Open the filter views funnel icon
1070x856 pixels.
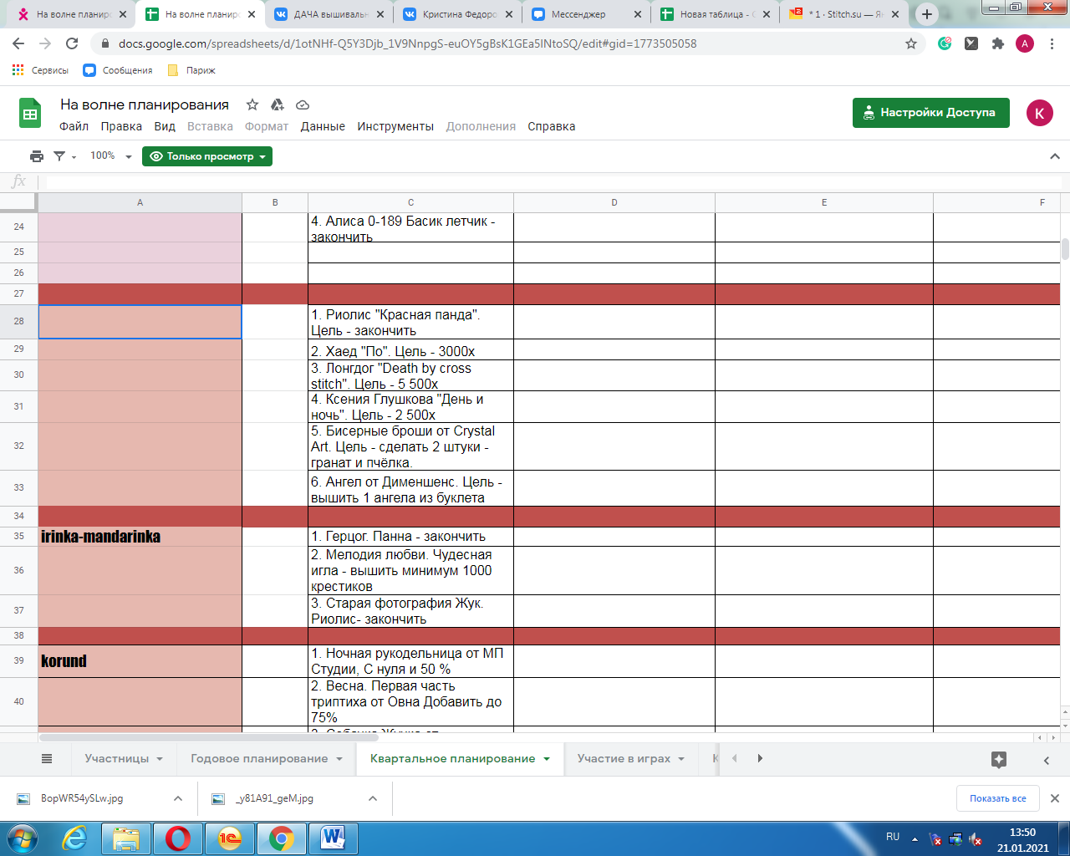point(59,156)
